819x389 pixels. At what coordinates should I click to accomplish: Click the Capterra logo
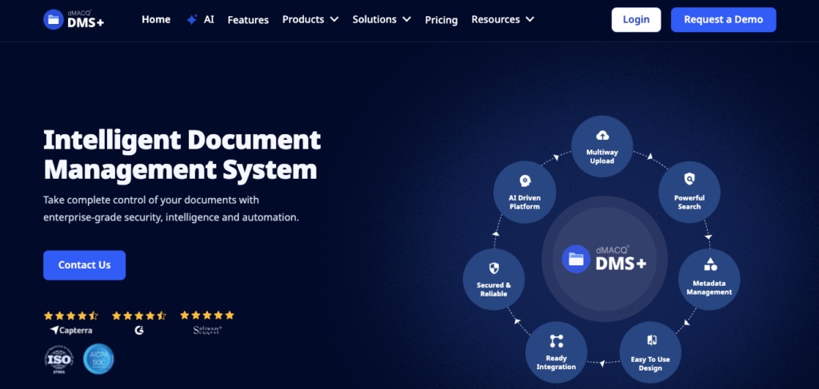point(71,330)
